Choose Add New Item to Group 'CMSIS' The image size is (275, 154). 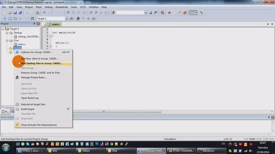[43, 59]
